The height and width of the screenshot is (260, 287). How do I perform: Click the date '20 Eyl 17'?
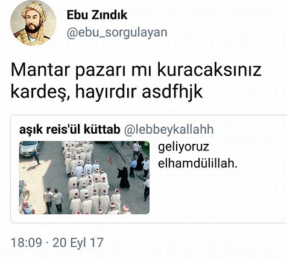tap(78, 243)
